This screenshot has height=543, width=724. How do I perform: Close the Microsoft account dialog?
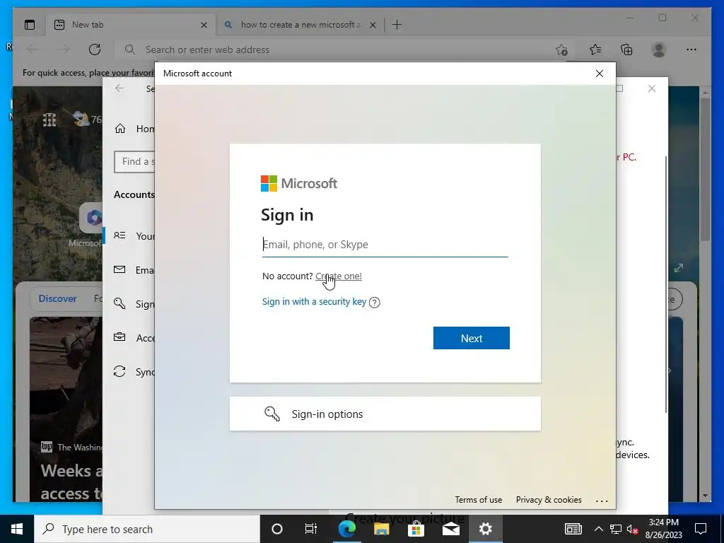pos(600,74)
